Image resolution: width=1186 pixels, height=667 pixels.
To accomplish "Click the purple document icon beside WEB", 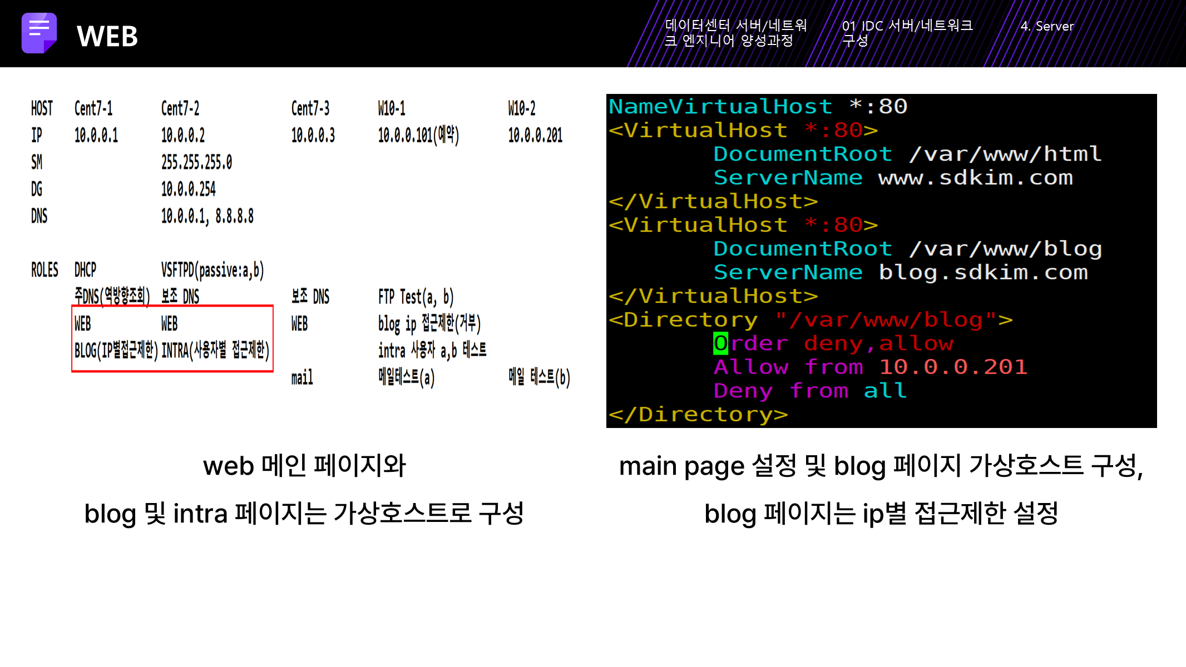I will tap(39, 33).
